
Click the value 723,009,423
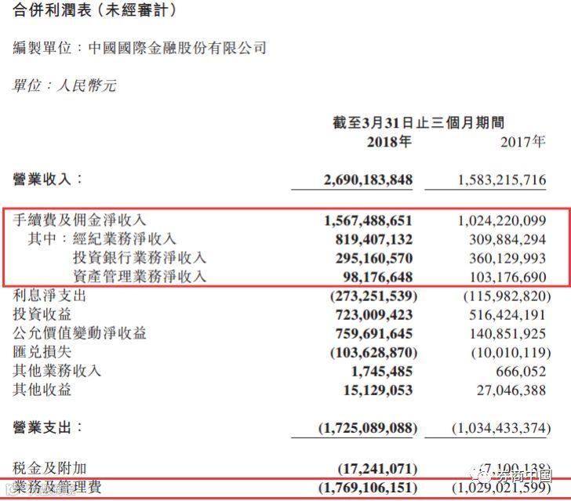[x=374, y=315]
